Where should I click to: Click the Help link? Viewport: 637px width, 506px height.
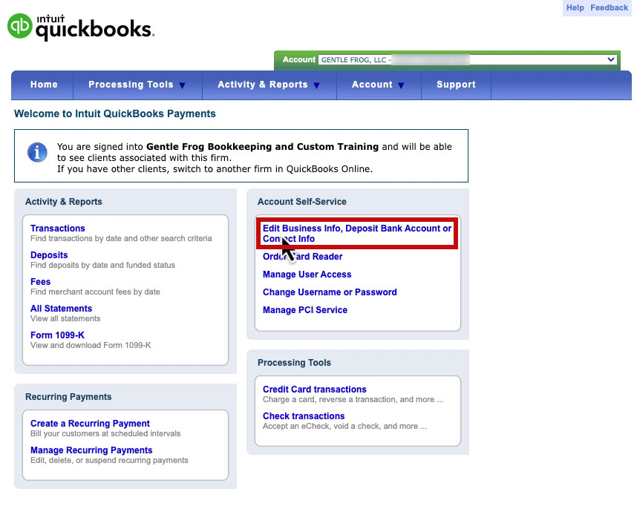point(575,7)
